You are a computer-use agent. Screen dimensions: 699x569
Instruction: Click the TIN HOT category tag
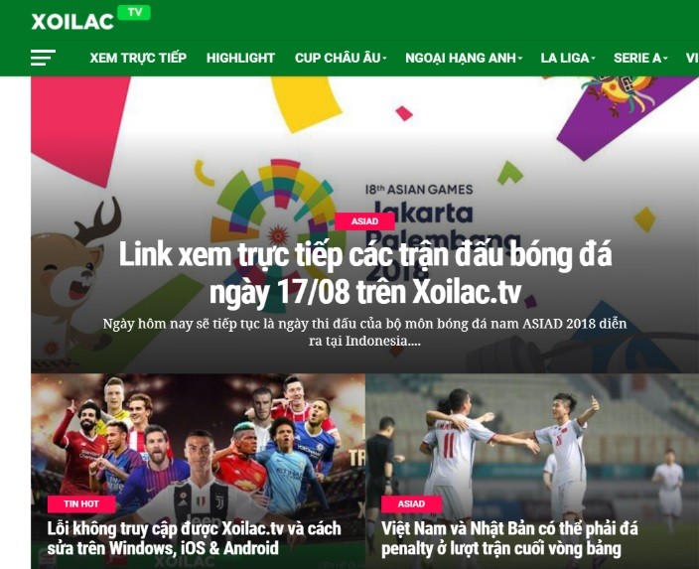pos(81,503)
